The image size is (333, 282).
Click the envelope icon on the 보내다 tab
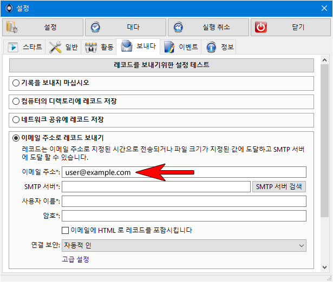point(127,46)
